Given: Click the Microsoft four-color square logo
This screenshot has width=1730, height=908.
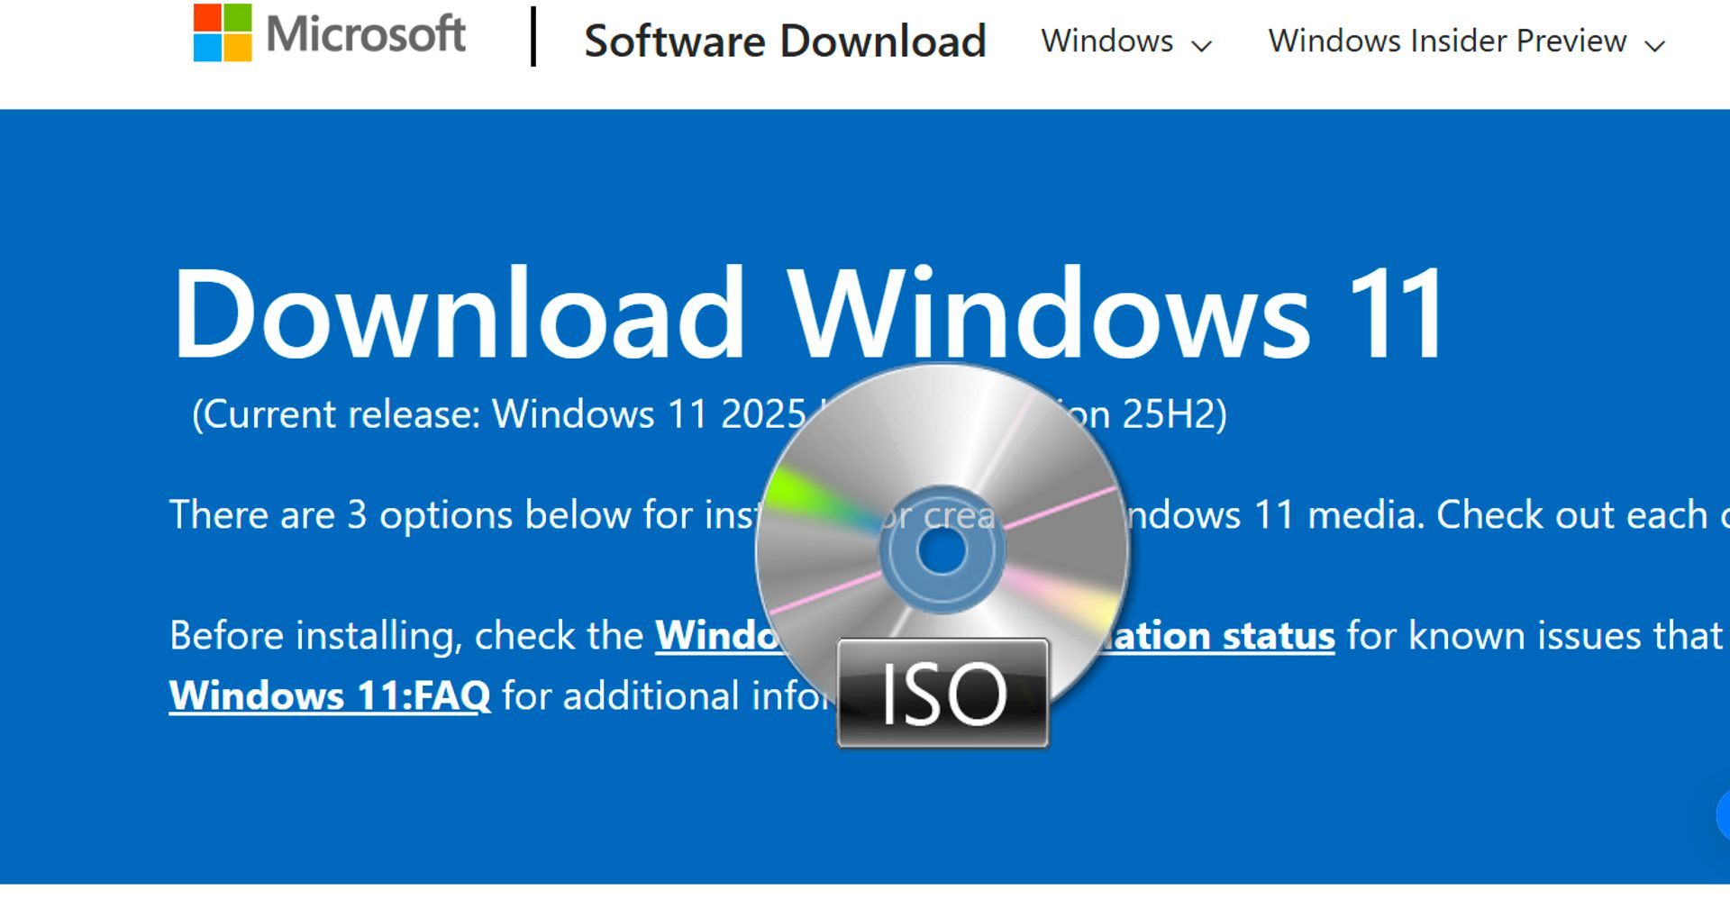Looking at the screenshot, I should click(x=223, y=33).
